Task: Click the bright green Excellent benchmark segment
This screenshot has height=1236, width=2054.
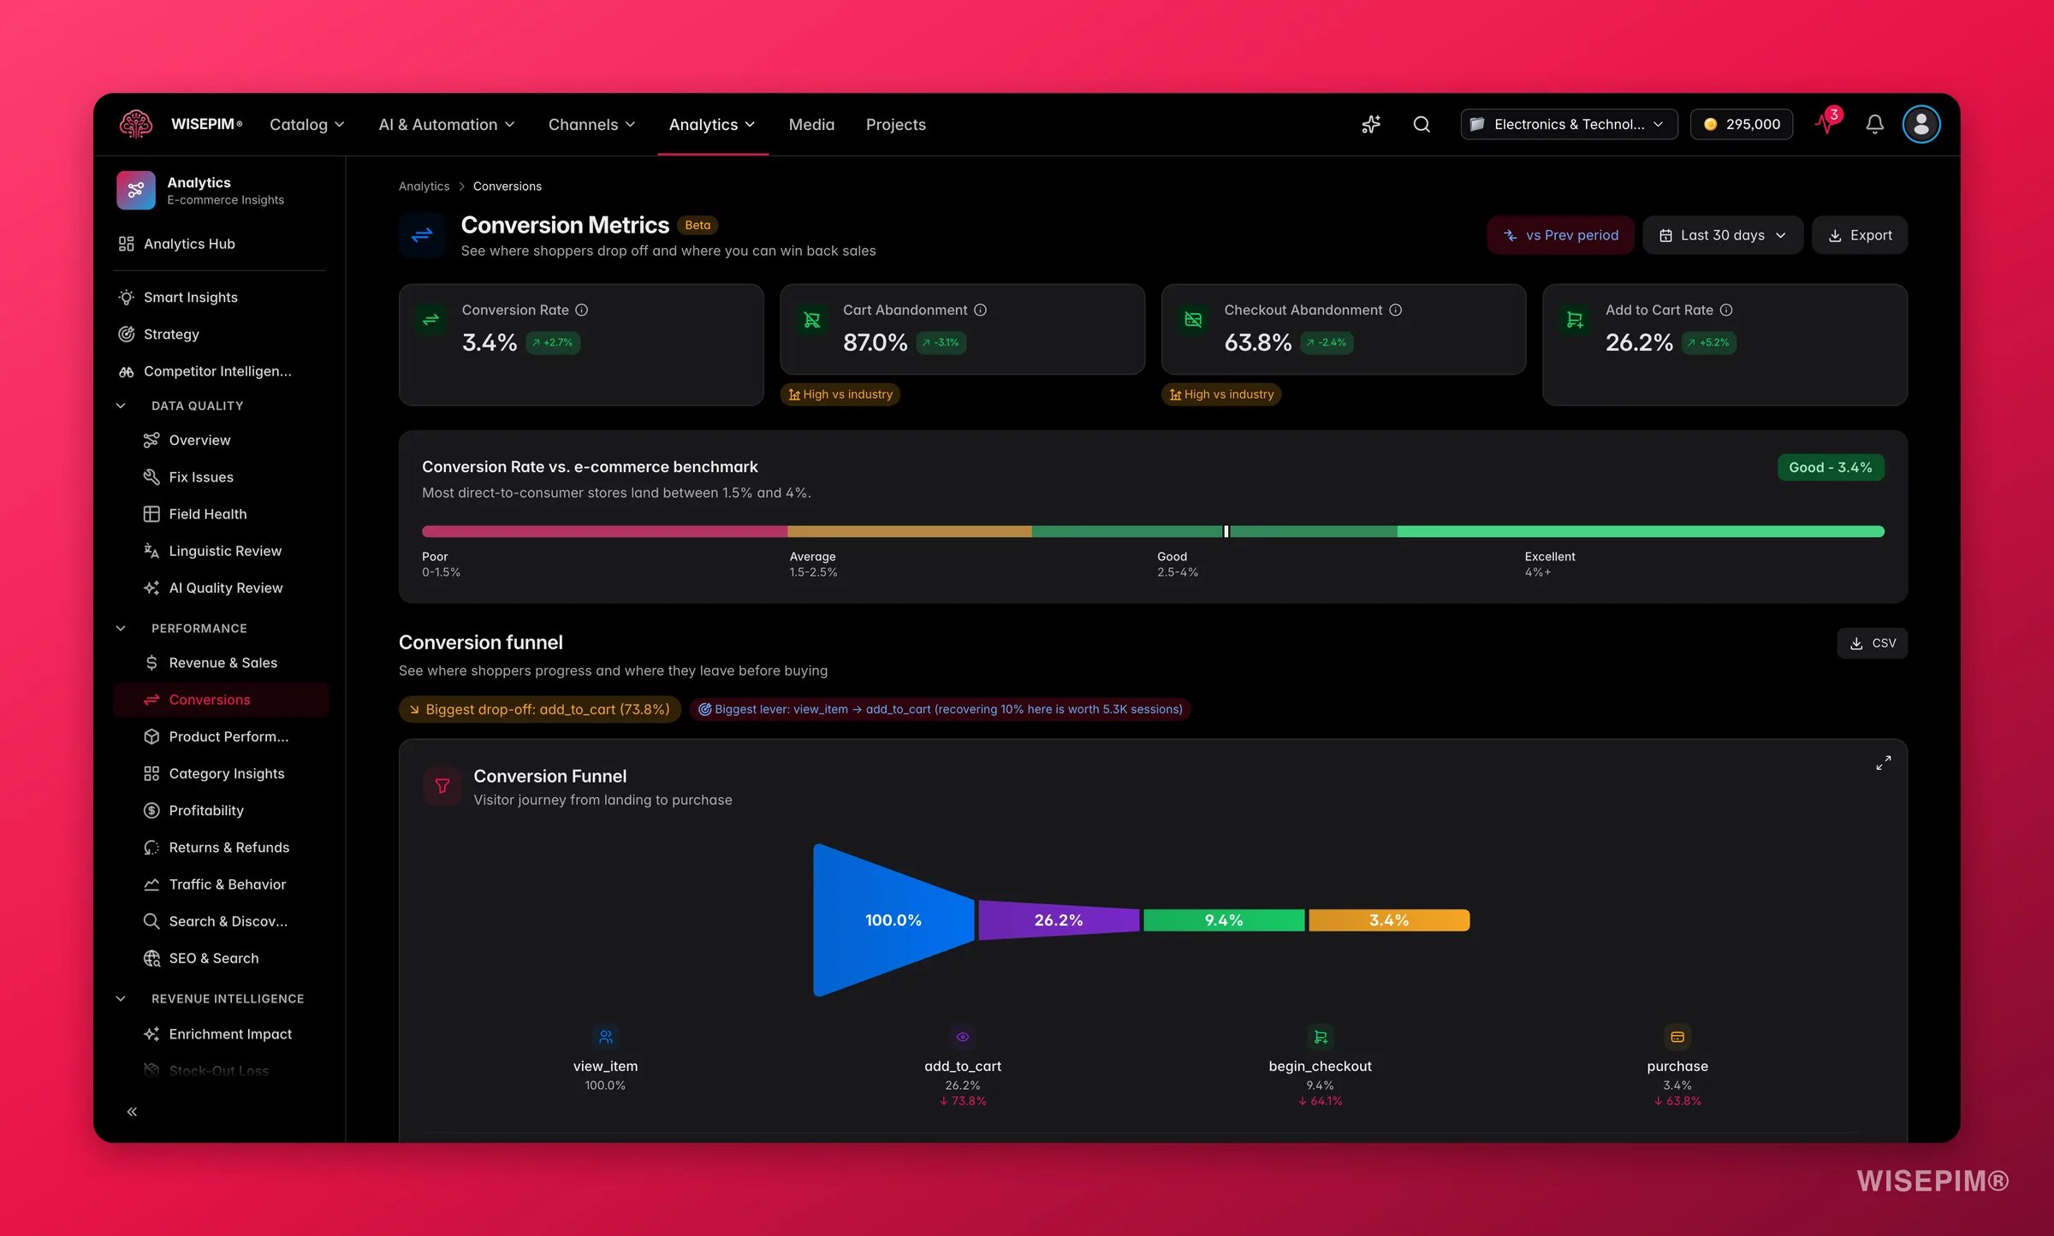Action: point(1641,531)
